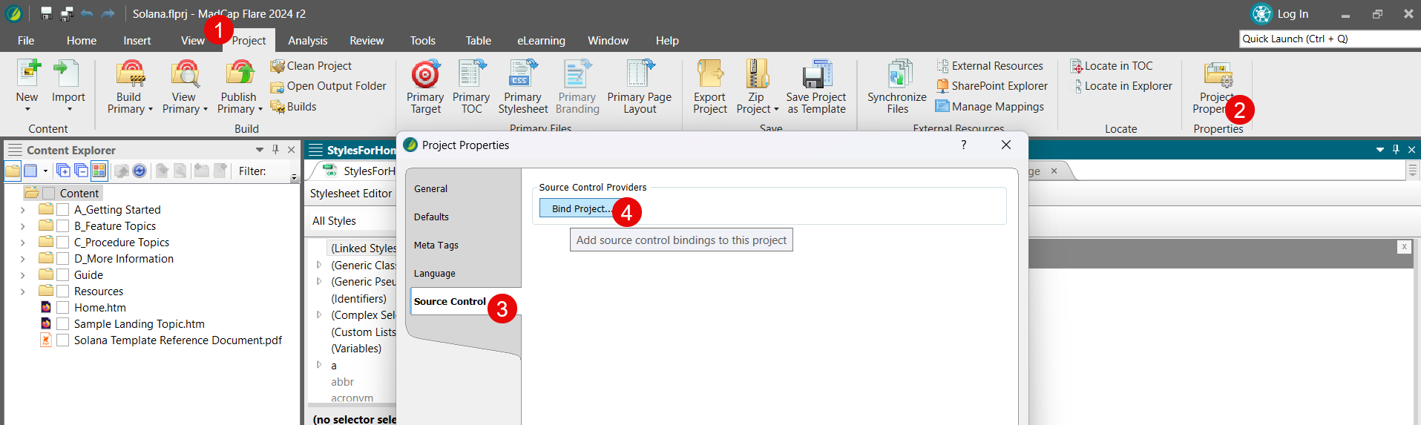Select the Meta Tags tab in Project Properties
This screenshot has width=1421, height=425.
coord(436,246)
